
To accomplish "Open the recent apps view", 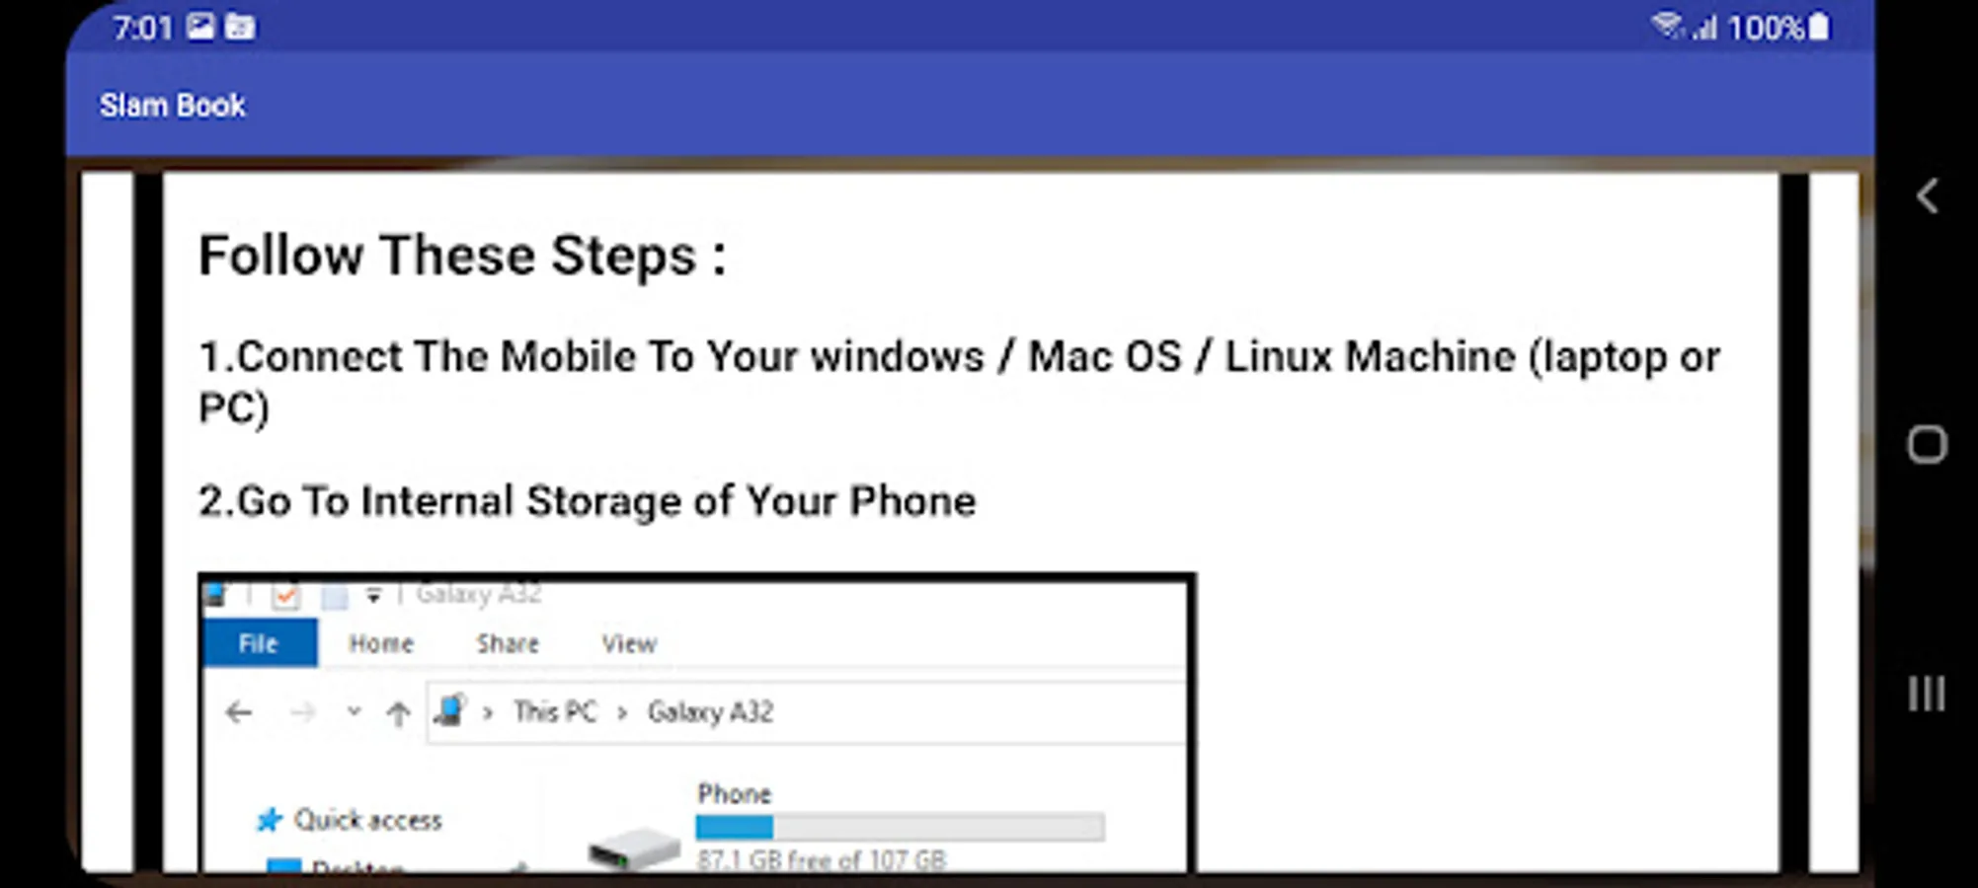I will pyautogui.click(x=1927, y=694).
